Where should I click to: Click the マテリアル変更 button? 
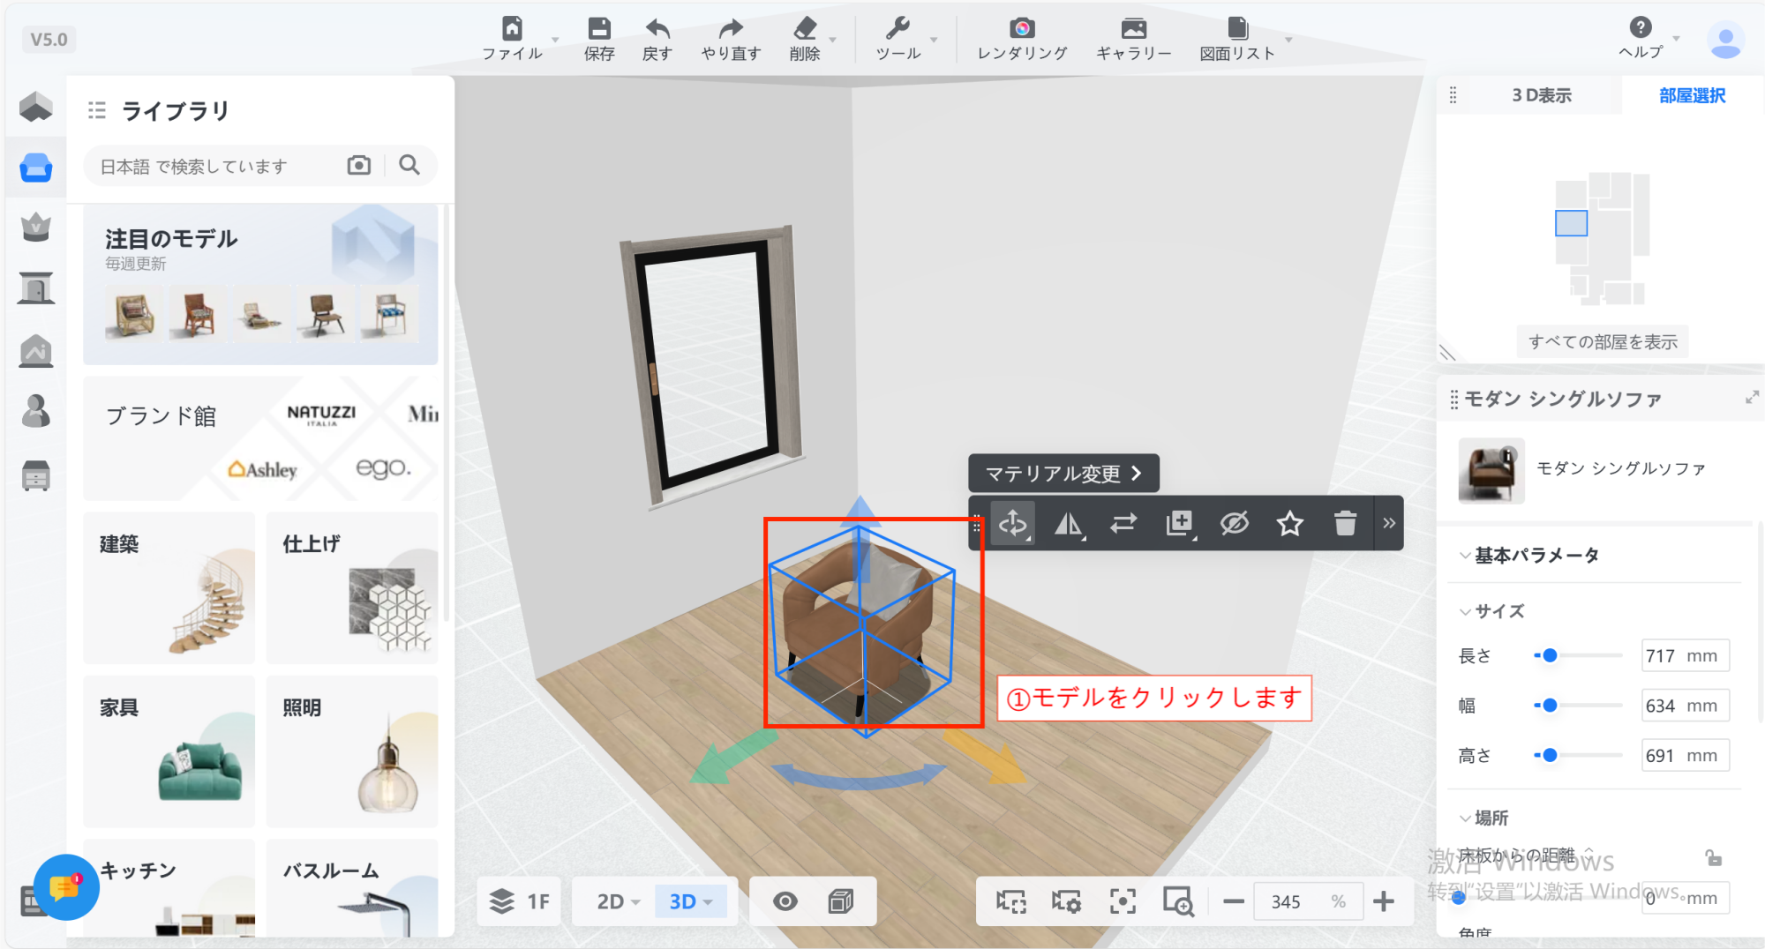1063,474
